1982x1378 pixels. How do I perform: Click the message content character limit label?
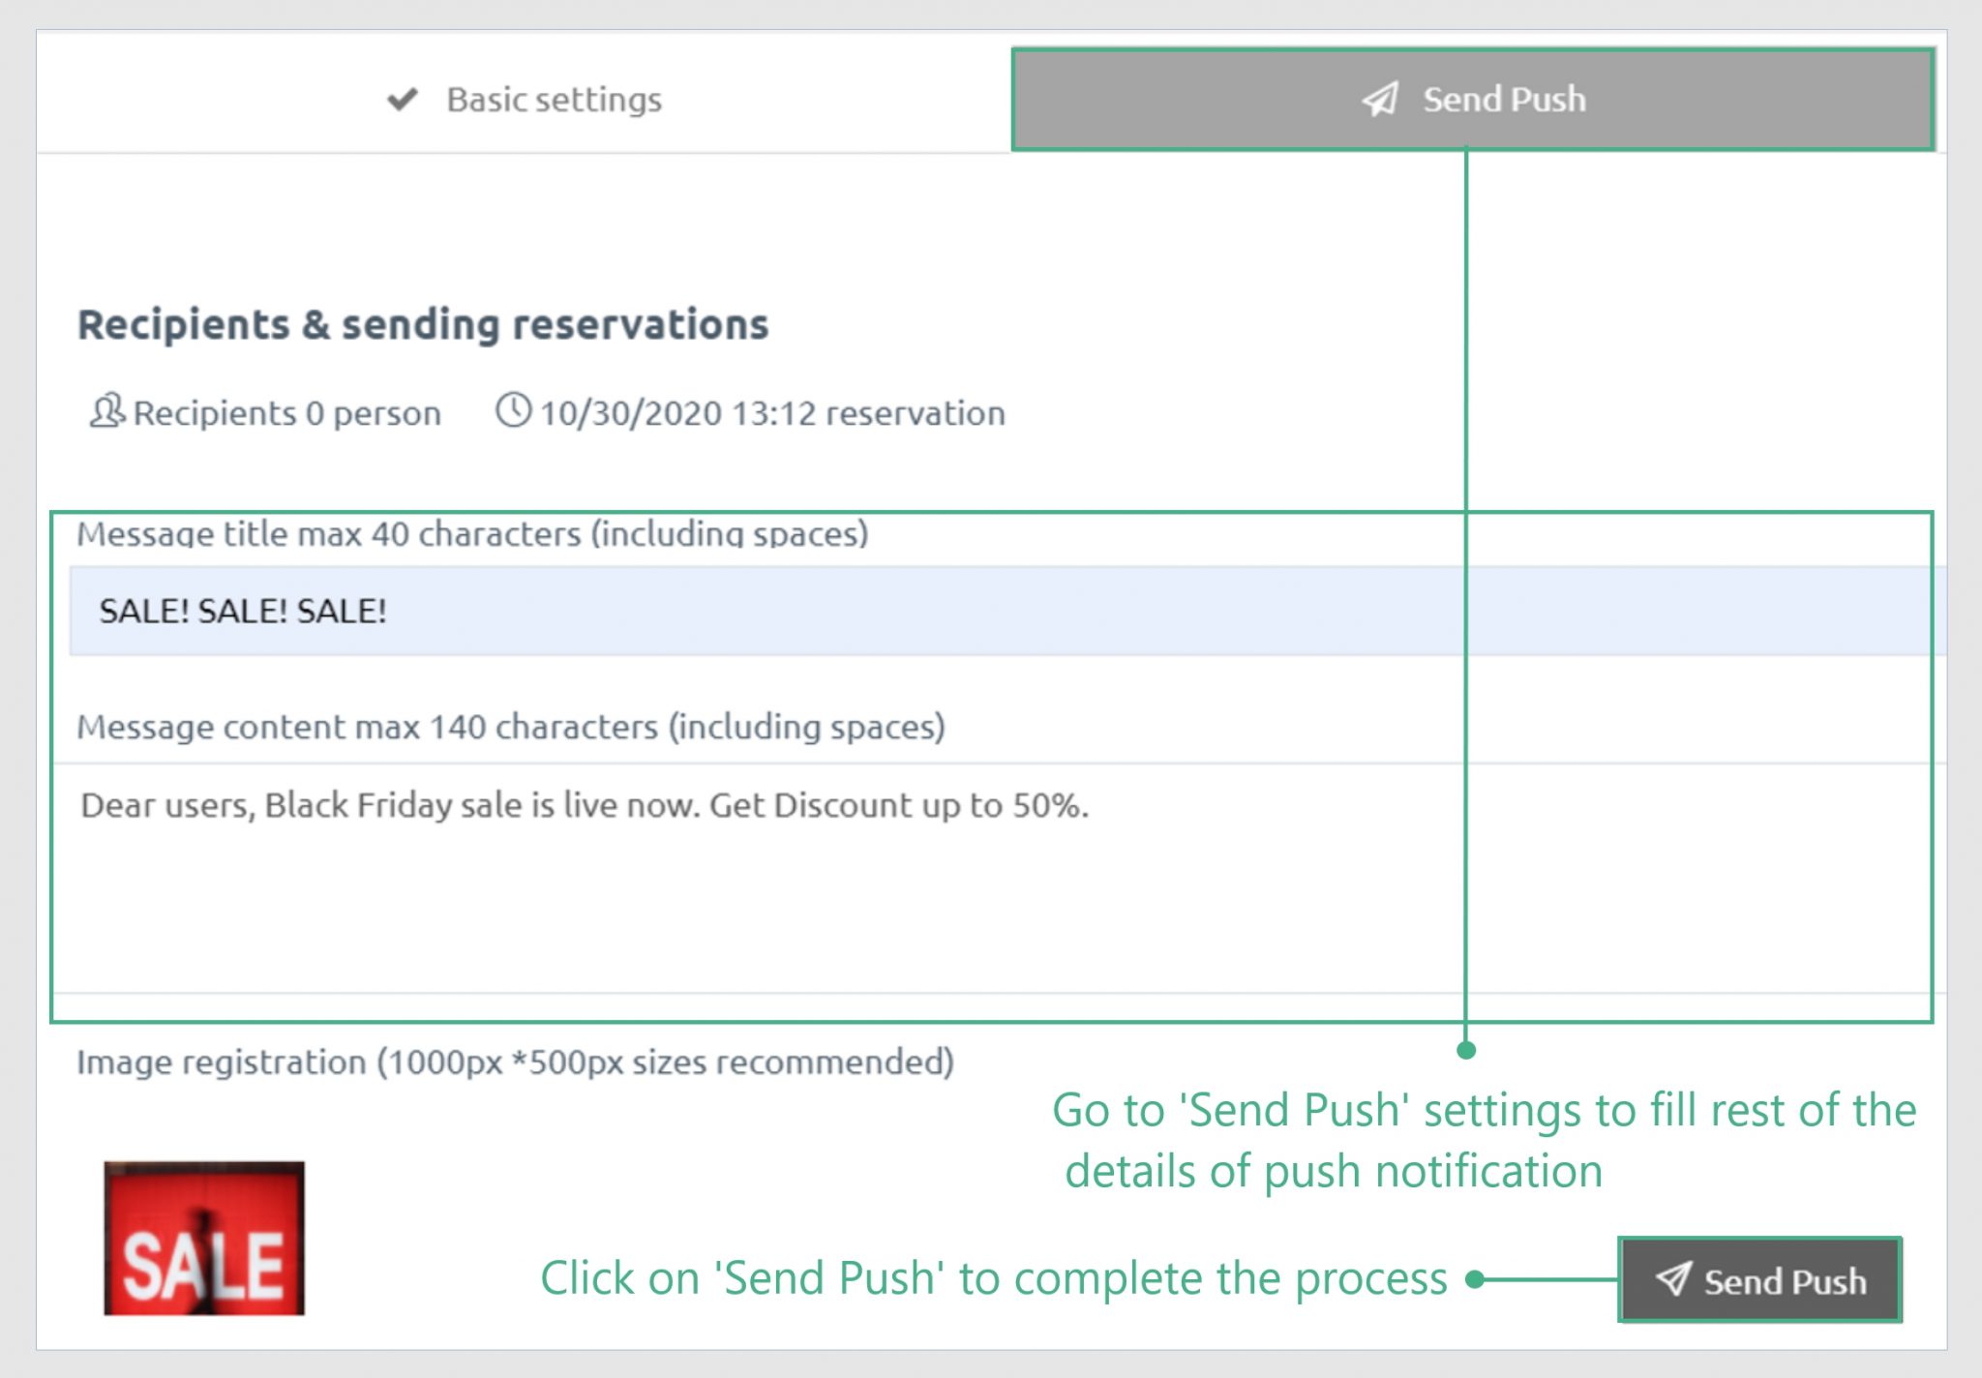tap(511, 727)
